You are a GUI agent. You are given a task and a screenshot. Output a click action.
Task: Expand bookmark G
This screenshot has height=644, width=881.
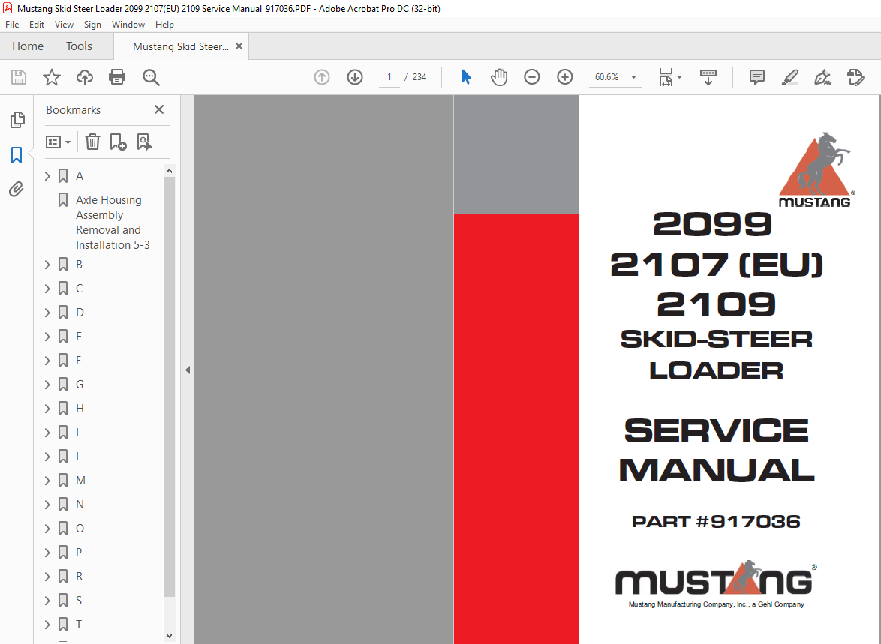pos(47,385)
